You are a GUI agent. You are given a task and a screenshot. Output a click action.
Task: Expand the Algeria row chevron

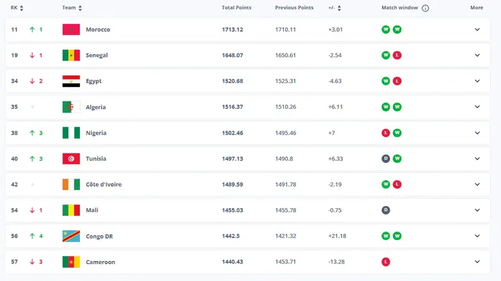click(477, 107)
